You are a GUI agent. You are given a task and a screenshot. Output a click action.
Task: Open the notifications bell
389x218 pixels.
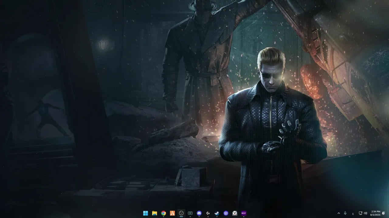click(384, 213)
